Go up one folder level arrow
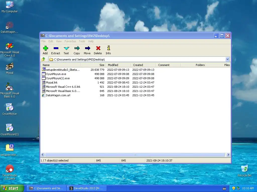257x192 pixels. pos(44,59)
